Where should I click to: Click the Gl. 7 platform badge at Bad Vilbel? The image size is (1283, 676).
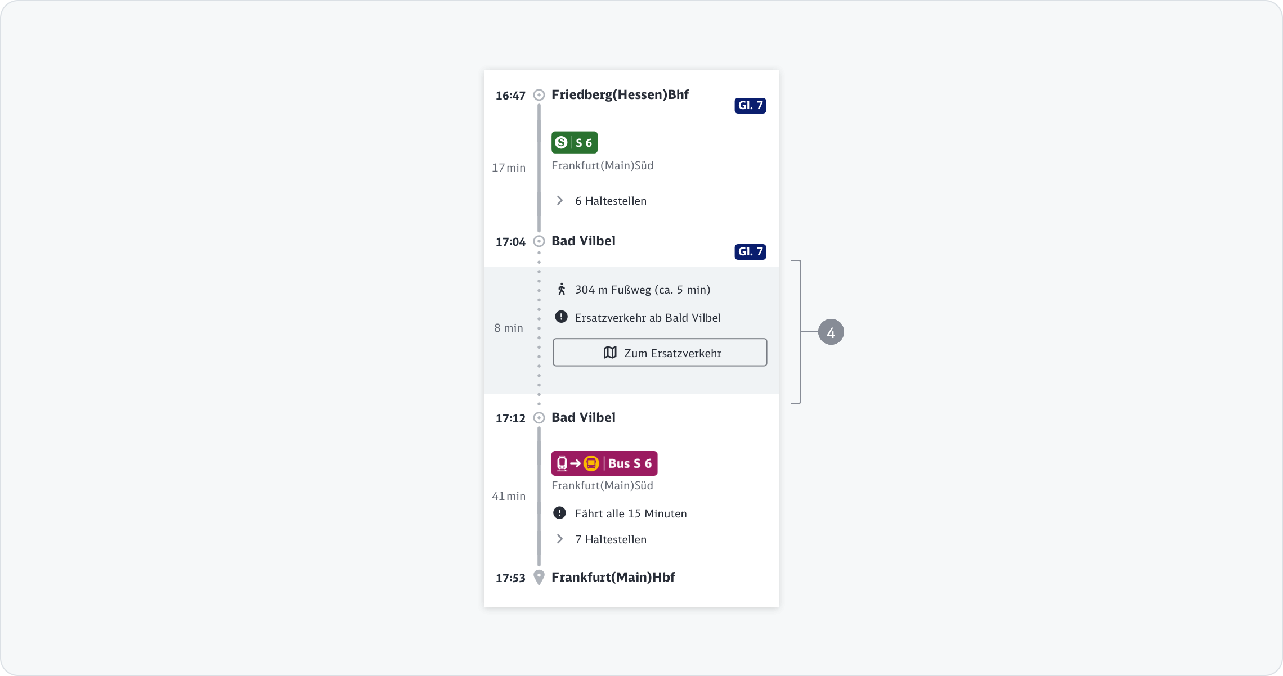pyautogui.click(x=750, y=252)
